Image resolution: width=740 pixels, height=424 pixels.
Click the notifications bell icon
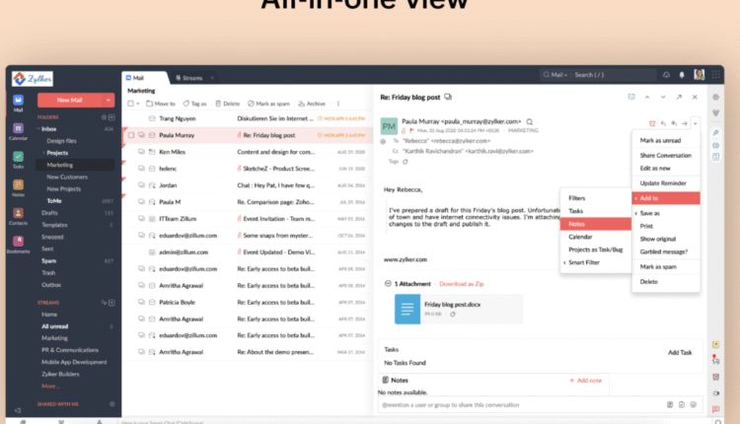tap(681, 75)
